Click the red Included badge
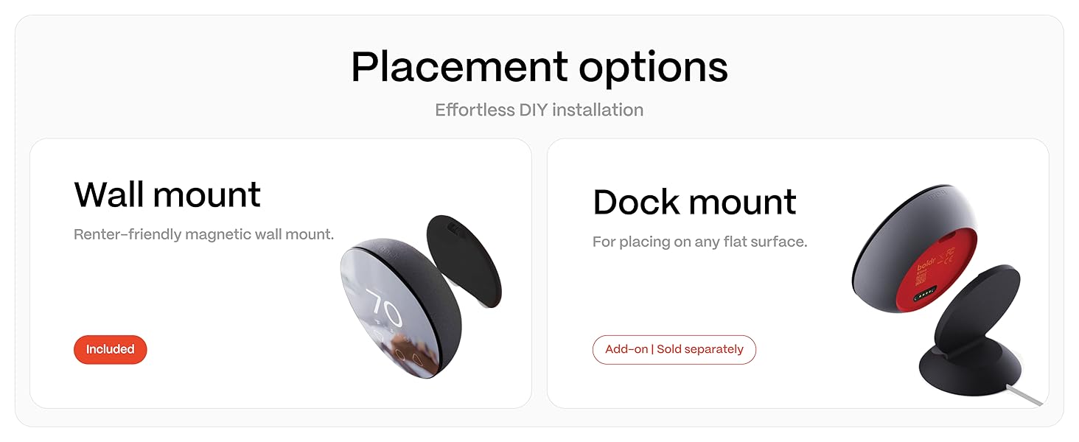Screen dimensions: 1079x442 click(110, 349)
